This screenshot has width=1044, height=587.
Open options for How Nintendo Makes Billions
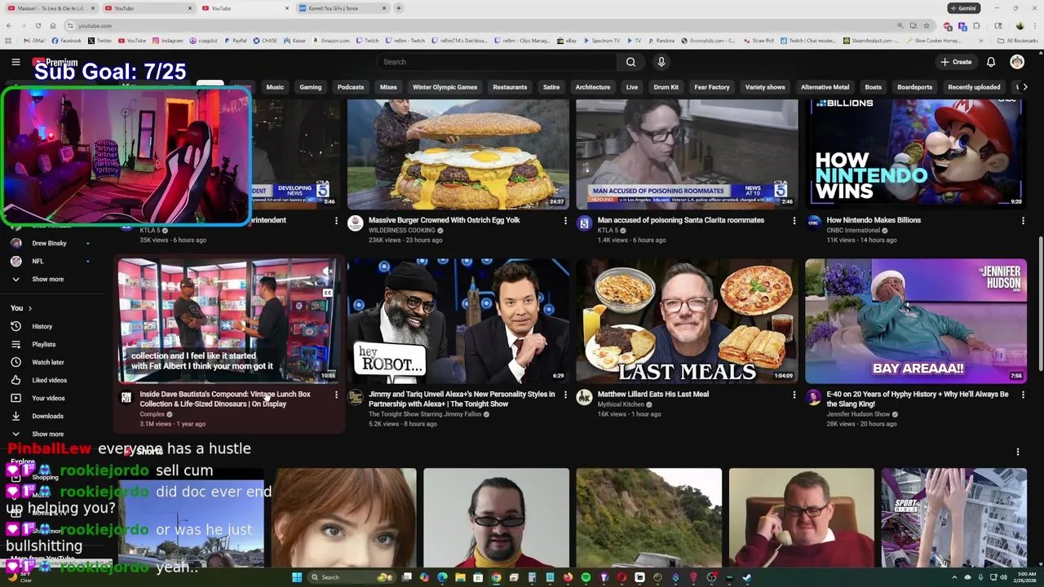click(x=1023, y=220)
